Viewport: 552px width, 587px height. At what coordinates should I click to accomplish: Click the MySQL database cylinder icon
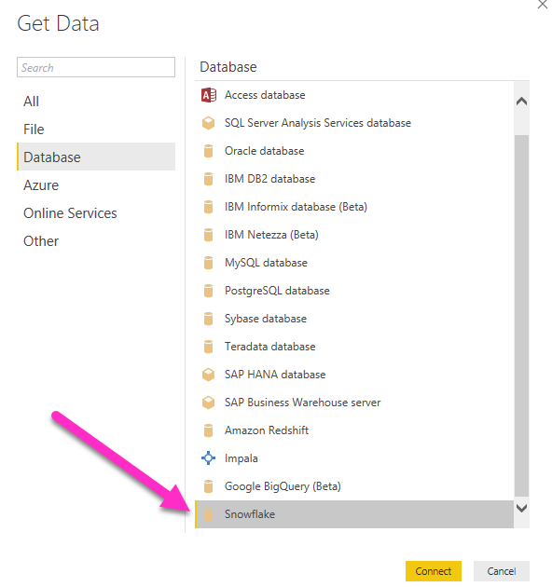[208, 263]
